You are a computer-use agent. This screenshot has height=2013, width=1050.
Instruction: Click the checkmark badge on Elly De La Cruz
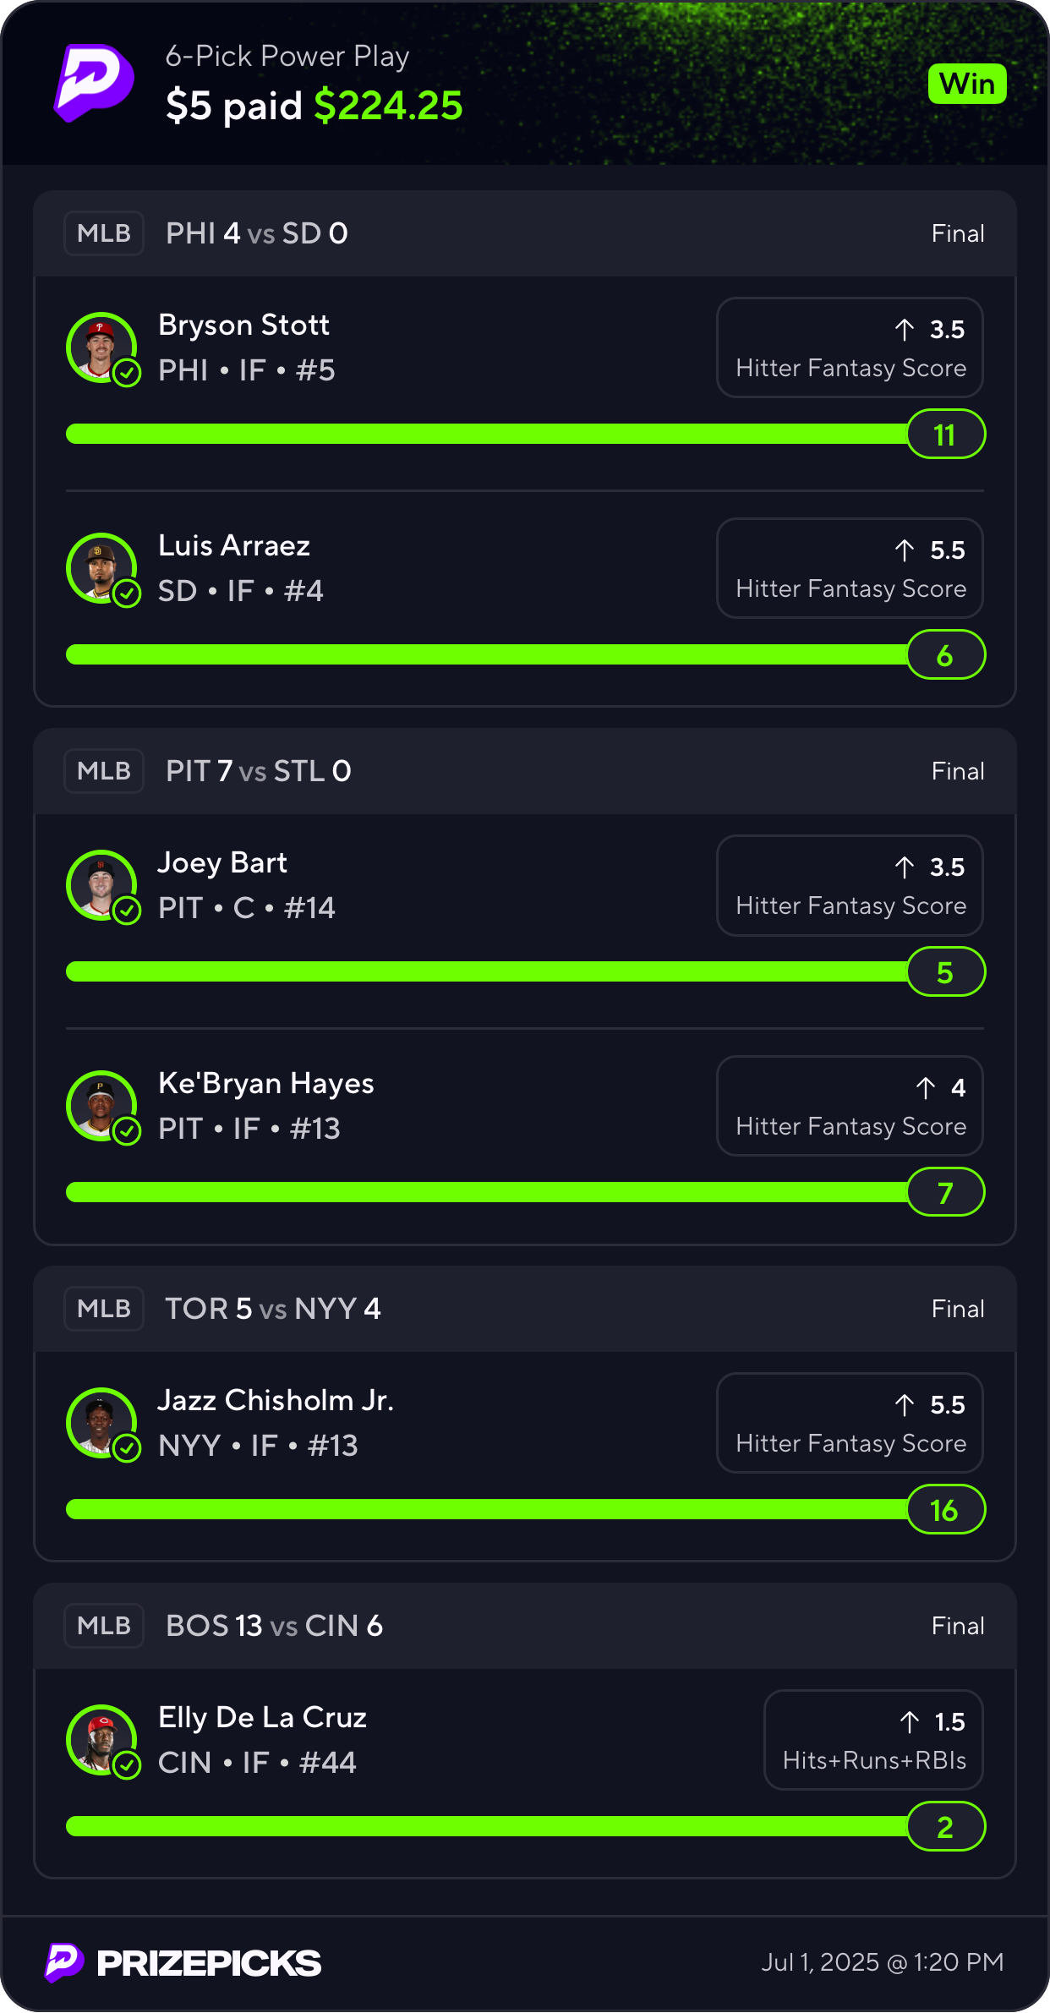(x=127, y=1765)
